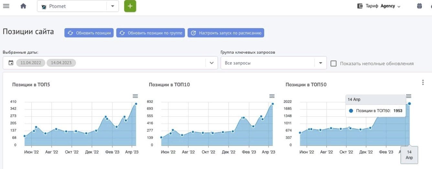432x169 pixels.
Task: Click the green plus add project button
Action: pyautogui.click(x=130, y=6)
